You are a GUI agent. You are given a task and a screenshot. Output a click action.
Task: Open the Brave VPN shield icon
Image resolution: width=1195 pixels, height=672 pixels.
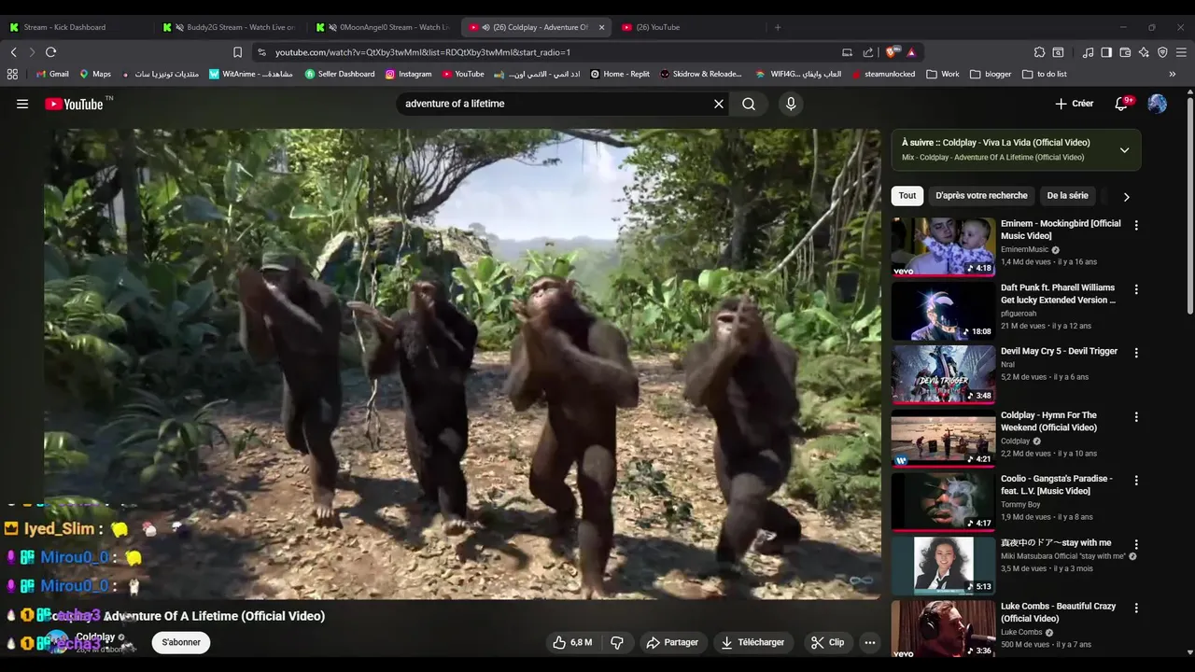1162,52
